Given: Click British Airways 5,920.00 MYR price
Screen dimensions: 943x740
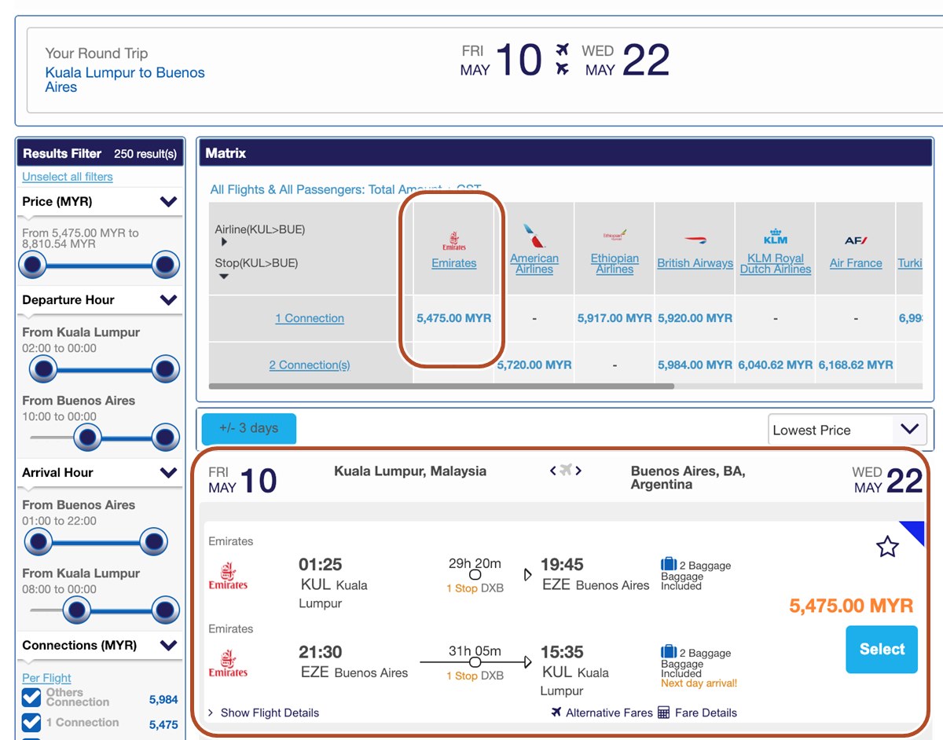Looking at the screenshot, I should pyautogui.click(x=695, y=318).
